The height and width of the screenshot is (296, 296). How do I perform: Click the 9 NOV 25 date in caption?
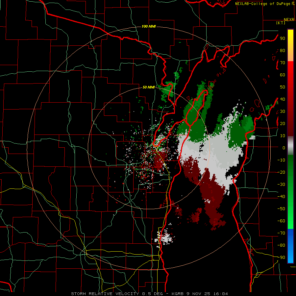(199, 294)
